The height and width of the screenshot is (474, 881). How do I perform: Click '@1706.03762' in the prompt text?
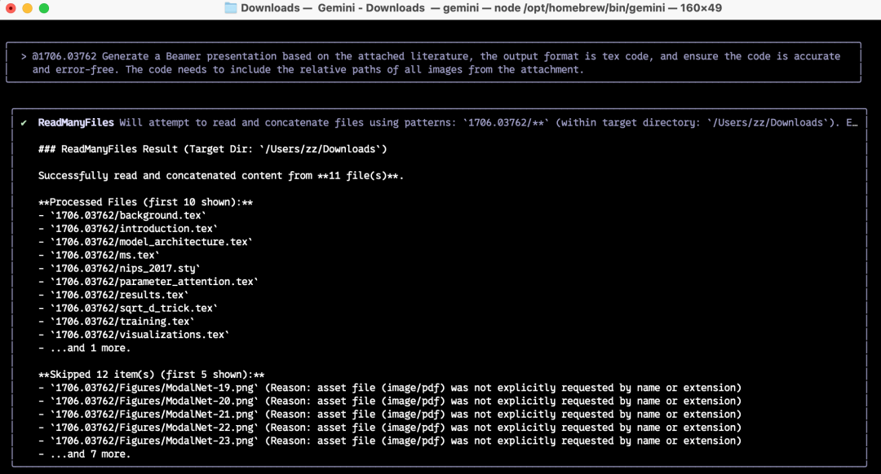[x=64, y=56]
